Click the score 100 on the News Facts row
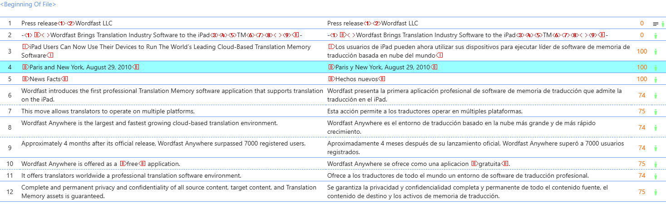Viewport: 666px width, 204px height. (x=642, y=79)
